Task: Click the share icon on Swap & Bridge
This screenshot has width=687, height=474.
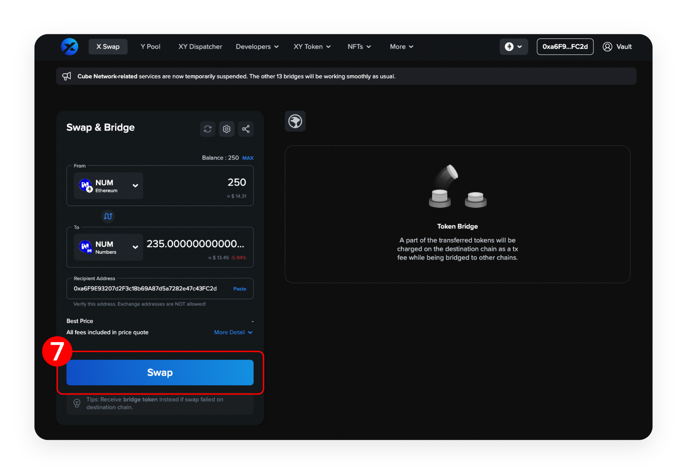Action: point(246,129)
